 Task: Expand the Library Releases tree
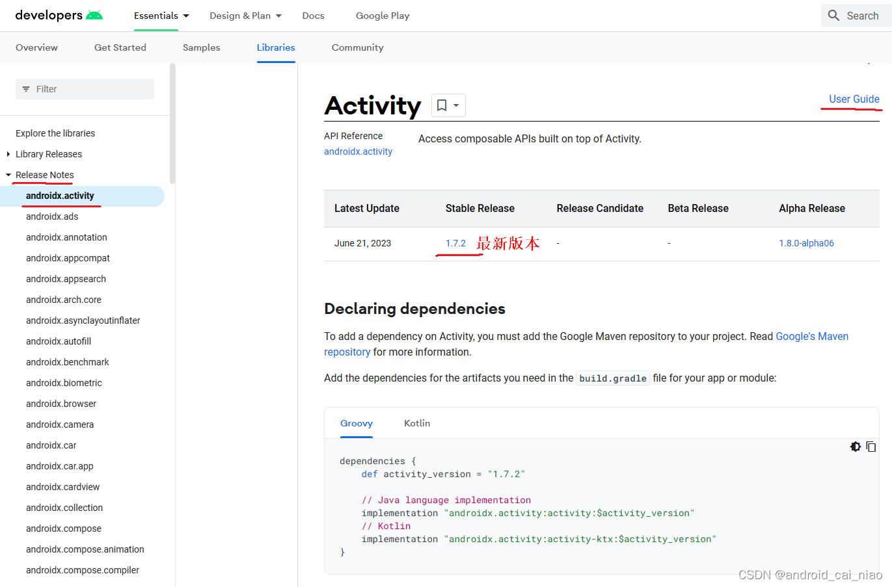tap(8, 154)
